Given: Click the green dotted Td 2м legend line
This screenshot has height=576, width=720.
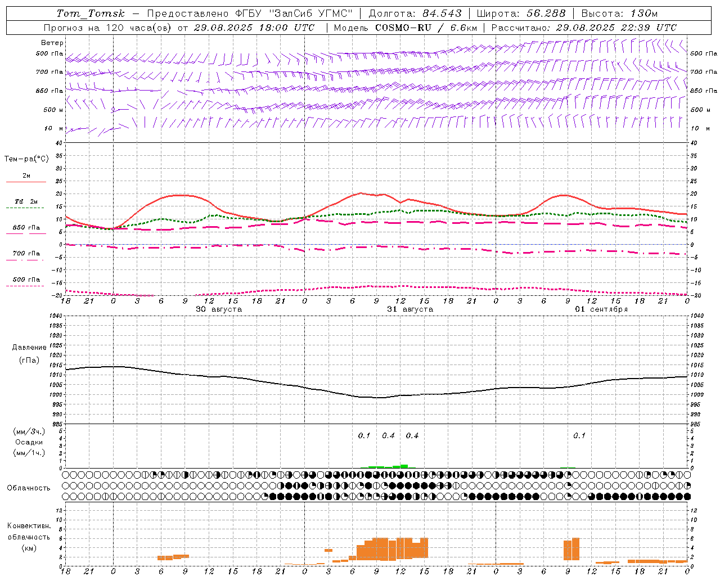Looking at the screenshot, I should click(26, 208).
